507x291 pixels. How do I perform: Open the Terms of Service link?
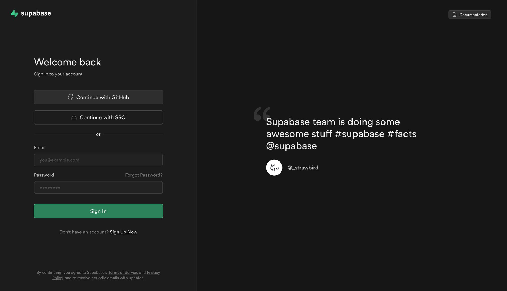(123, 272)
